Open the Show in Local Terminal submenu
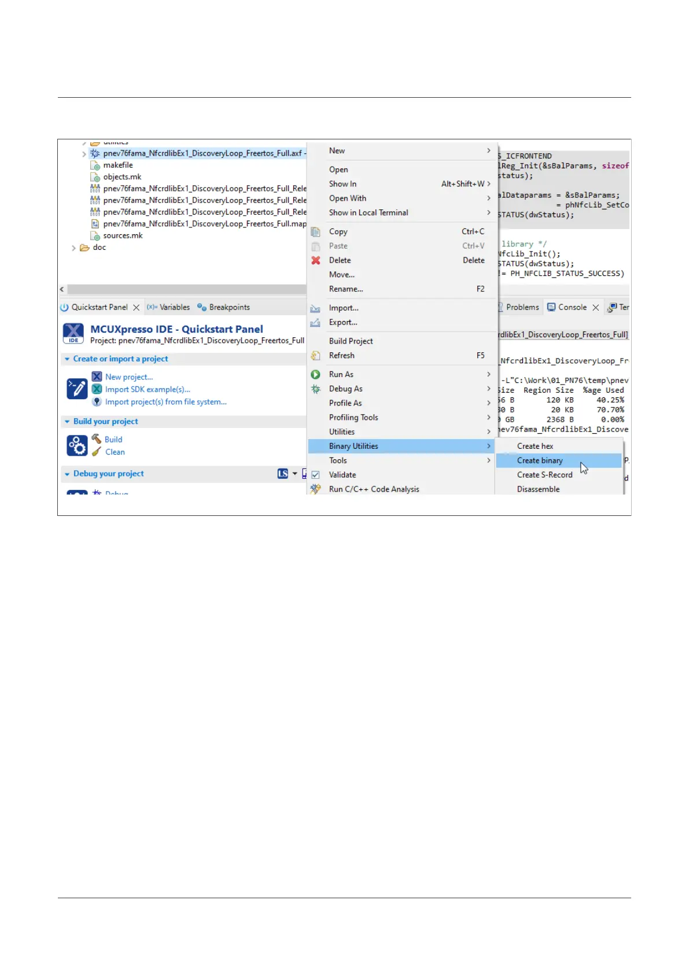 click(403, 213)
